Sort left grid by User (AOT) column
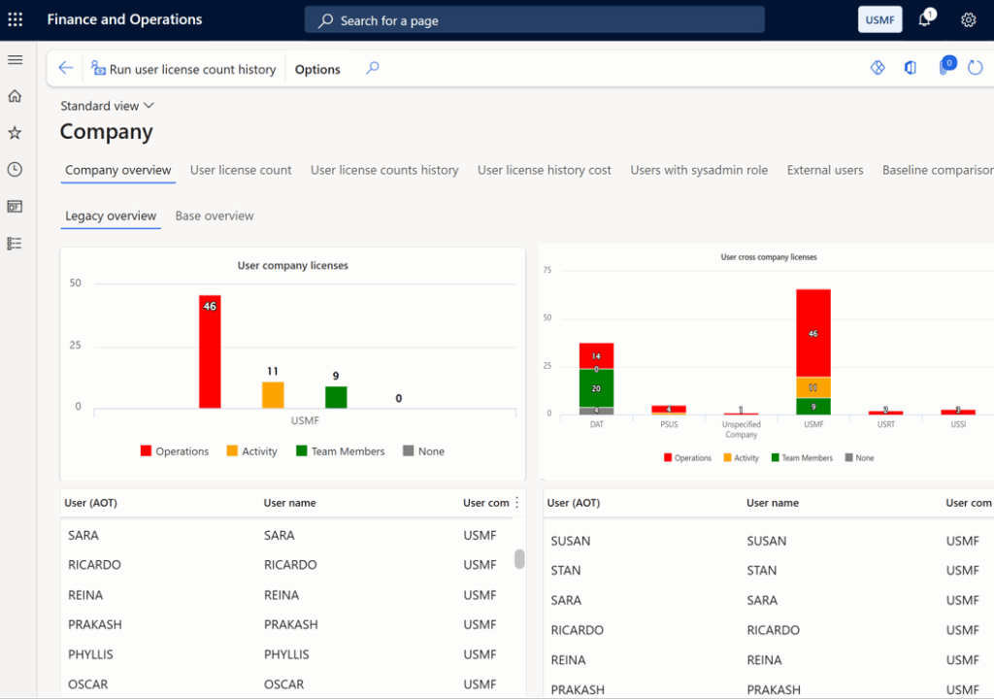This screenshot has width=994, height=699. [90, 503]
